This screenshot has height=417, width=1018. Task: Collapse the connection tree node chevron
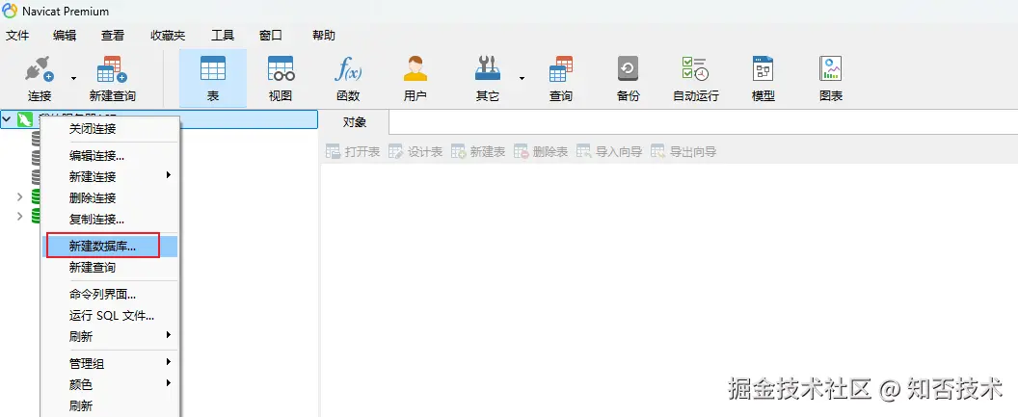point(7,119)
